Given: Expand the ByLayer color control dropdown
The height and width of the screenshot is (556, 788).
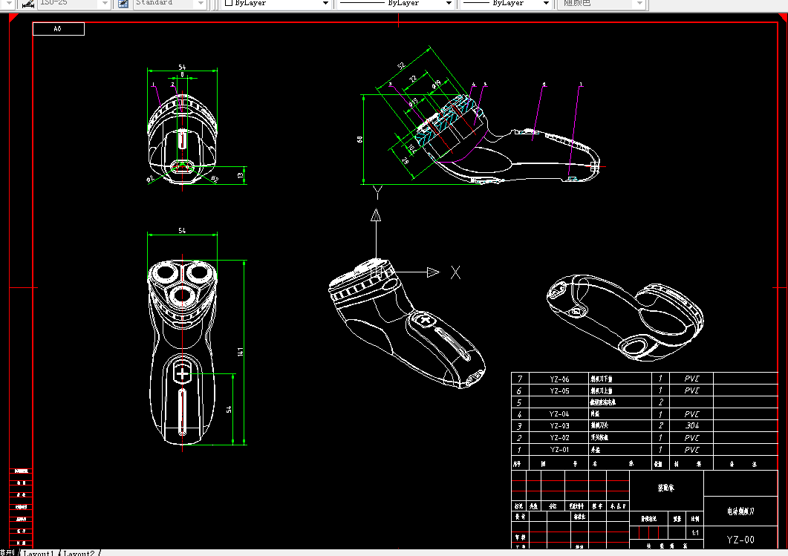Looking at the screenshot, I should point(325,4).
